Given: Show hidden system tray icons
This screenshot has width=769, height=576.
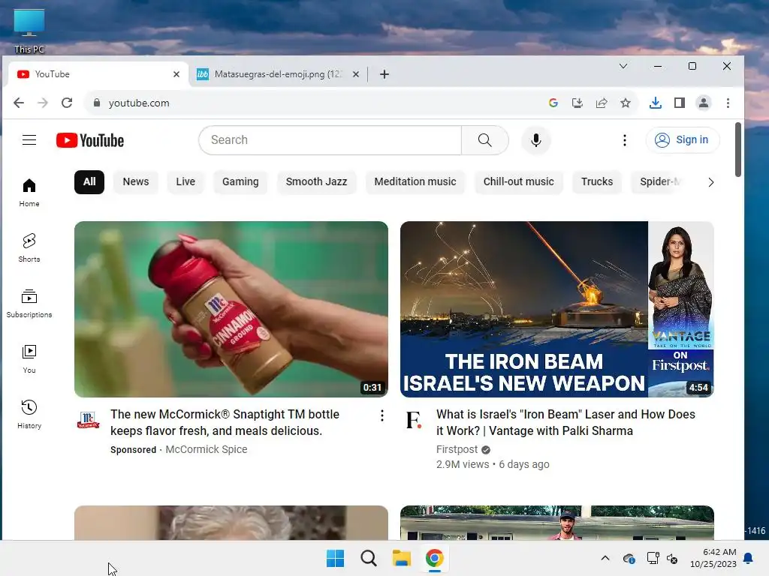Looking at the screenshot, I should pyautogui.click(x=605, y=558).
